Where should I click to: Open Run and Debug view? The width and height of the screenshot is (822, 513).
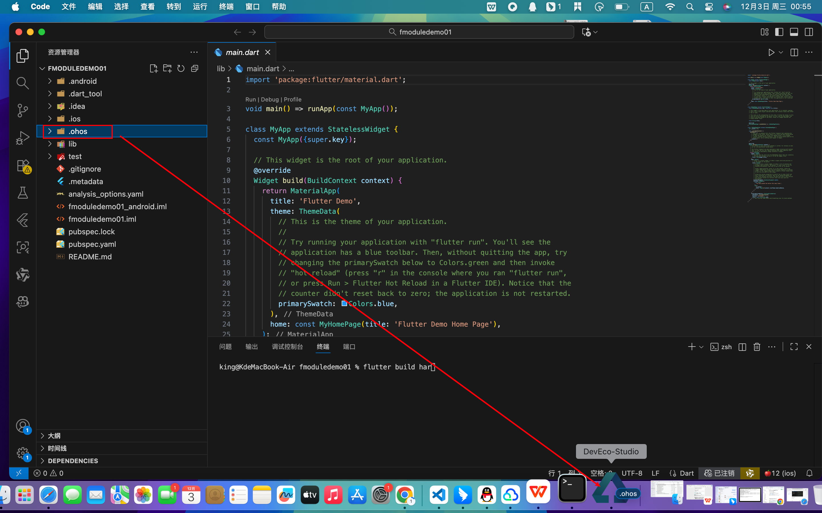[23, 138]
